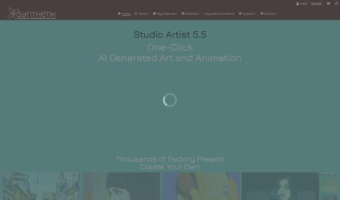Image resolution: width=340 pixels, height=200 pixels.
Task: Expand the Galleries dropdown menu
Action: tap(191, 14)
